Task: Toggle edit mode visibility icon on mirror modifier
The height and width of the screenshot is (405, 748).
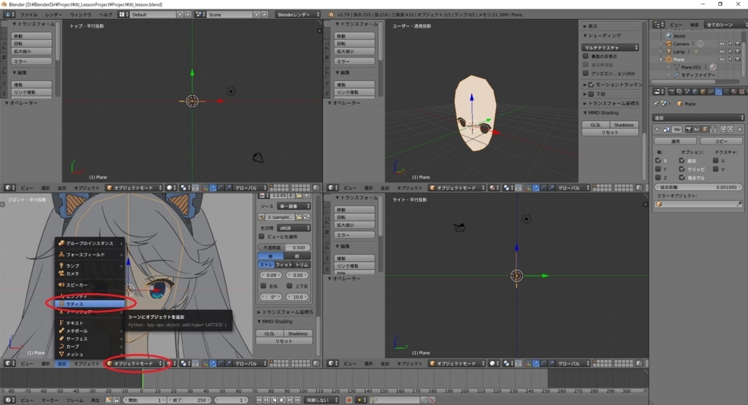Action: pos(705,129)
